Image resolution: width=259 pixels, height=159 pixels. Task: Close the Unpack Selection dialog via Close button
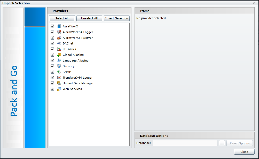point(244,152)
